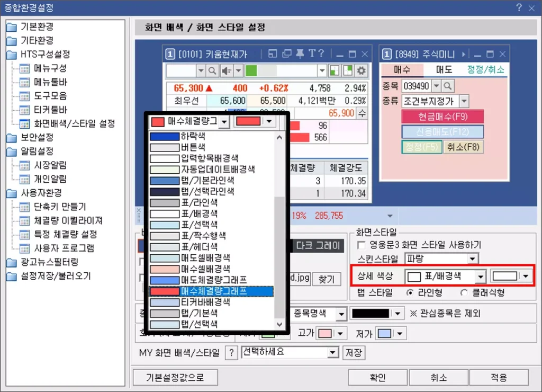Click the 사용자 프로그램 page icon
Image resolution: width=542 pixels, height=392 pixels.
tap(24, 248)
